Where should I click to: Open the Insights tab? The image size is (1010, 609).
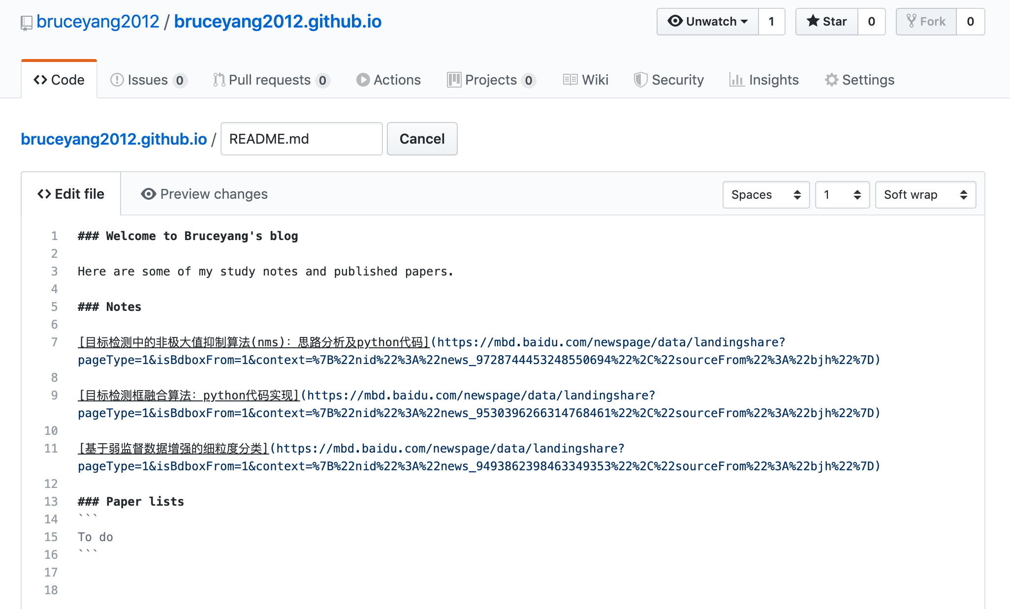point(764,80)
